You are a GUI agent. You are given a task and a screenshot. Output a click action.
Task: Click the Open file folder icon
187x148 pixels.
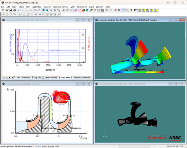[7, 10]
